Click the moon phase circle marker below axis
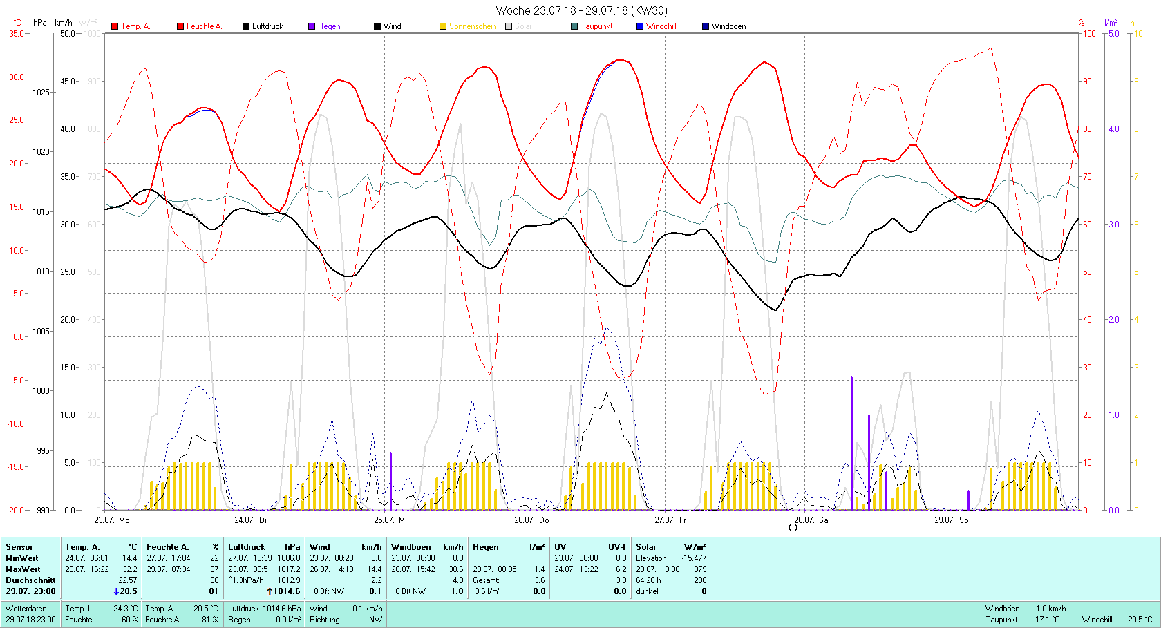Viewport: 1161px width, 628px height. pos(793,528)
